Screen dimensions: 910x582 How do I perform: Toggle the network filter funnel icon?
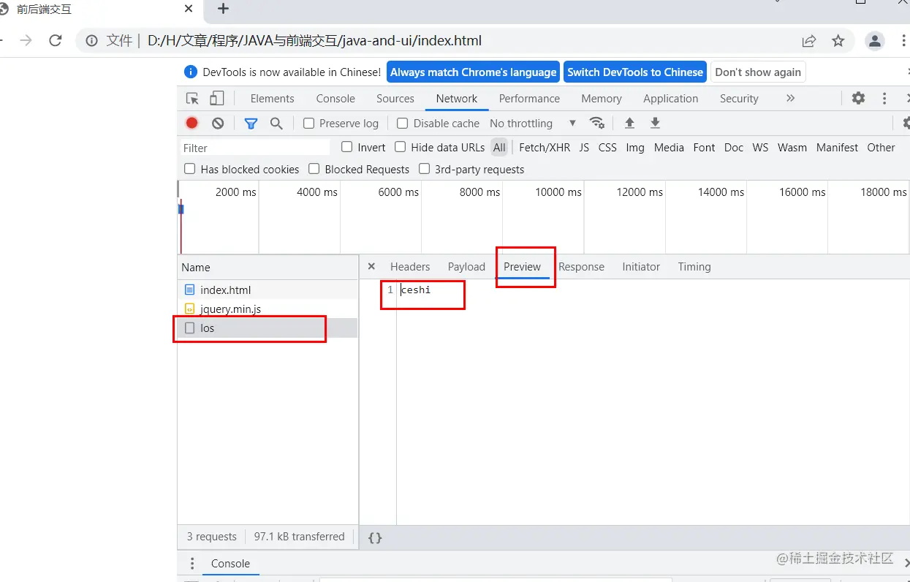click(x=251, y=124)
